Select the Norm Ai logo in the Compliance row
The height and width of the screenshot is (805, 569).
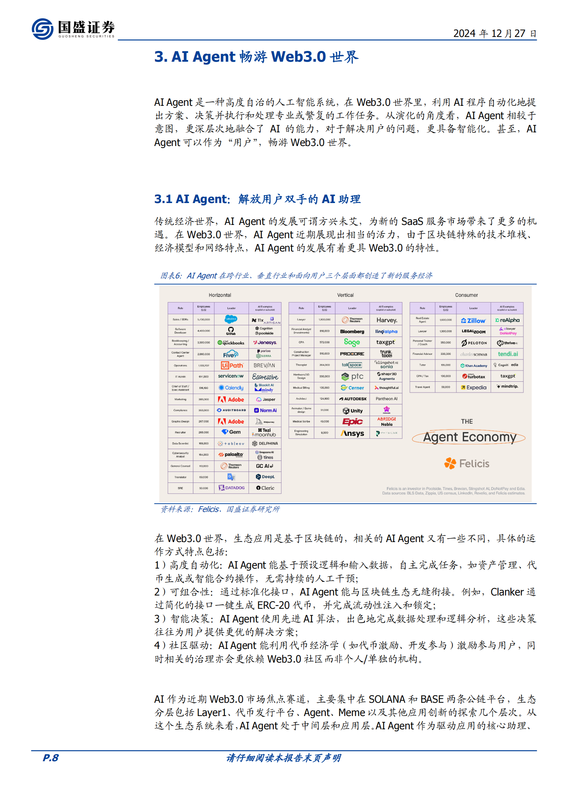(265, 410)
